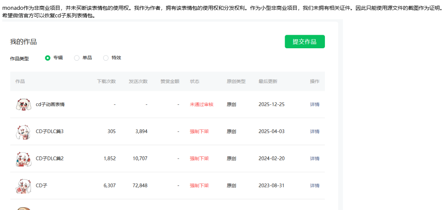The width and height of the screenshot is (445, 210).
Task: Choose the 特效 work type radio
Action: 106,58
